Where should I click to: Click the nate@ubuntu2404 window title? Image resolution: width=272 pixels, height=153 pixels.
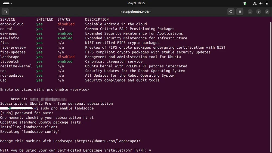(x=136, y=12)
